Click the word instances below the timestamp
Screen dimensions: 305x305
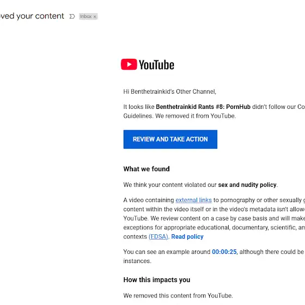click(x=137, y=261)
